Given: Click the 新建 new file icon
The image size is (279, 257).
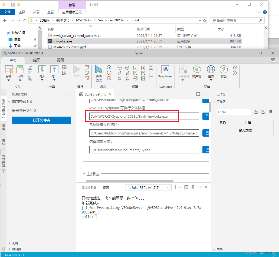Looking at the screenshot, I should point(9,69).
